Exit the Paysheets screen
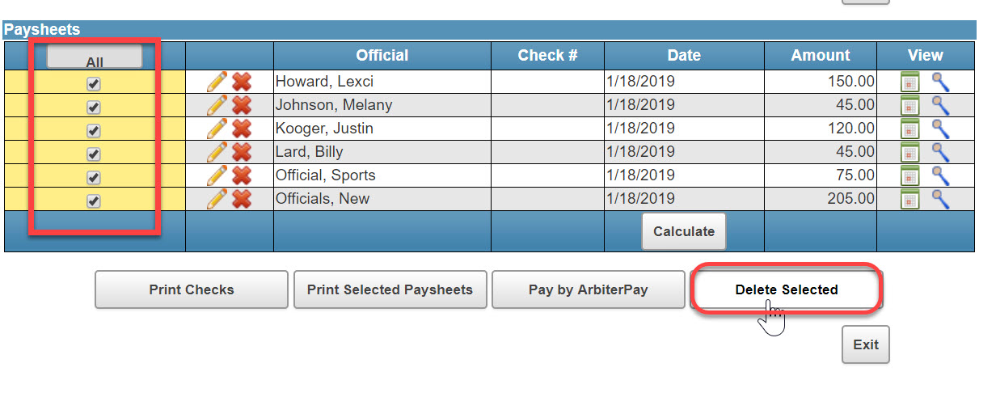The width and height of the screenshot is (996, 397). click(866, 344)
